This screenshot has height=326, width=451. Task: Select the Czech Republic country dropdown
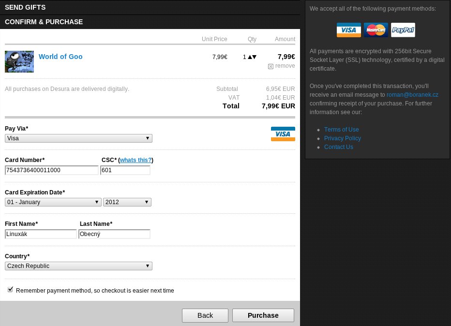(78, 266)
